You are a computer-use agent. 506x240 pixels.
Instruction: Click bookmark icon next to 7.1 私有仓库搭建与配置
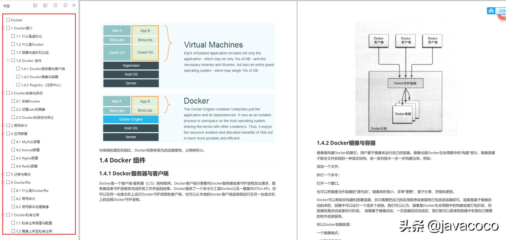coord(13,223)
